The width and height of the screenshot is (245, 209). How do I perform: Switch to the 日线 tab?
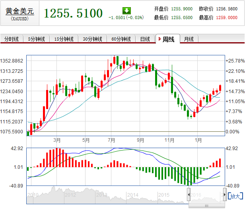(145, 39)
